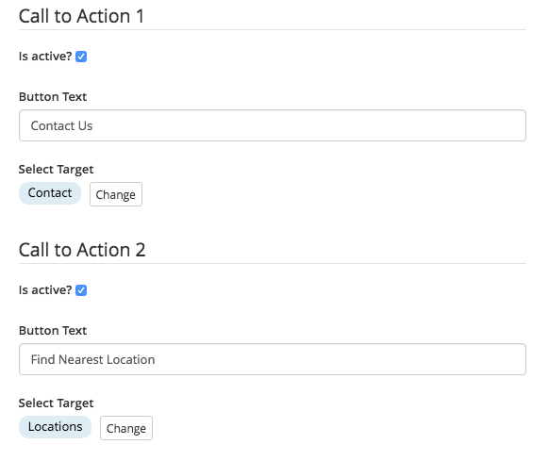Select the Contact target pill
This screenshot has width=548, height=461.
pos(50,192)
